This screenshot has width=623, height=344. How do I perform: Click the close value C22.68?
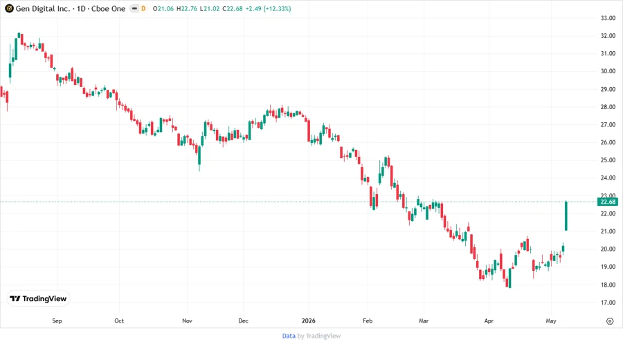tap(233, 8)
